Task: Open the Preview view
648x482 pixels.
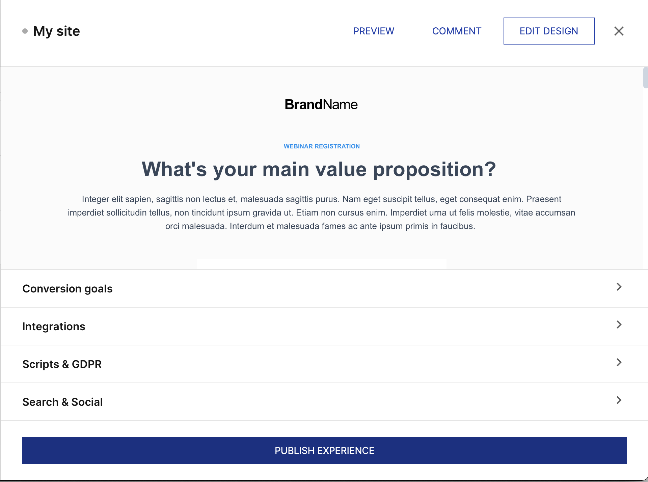Action: [374, 31]
